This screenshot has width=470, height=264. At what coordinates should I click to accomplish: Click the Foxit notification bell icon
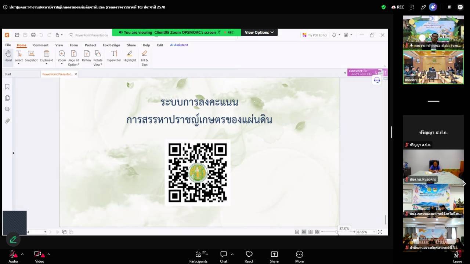334,35
